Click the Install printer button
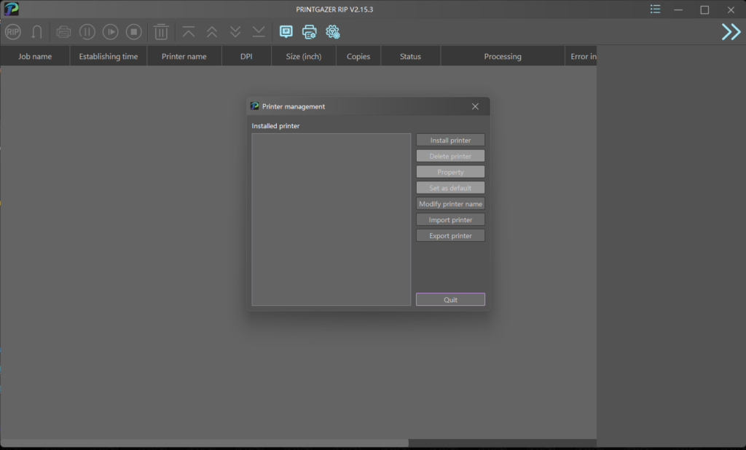The width and height of the screenshot is (746, 450). (x=450, y=140)
